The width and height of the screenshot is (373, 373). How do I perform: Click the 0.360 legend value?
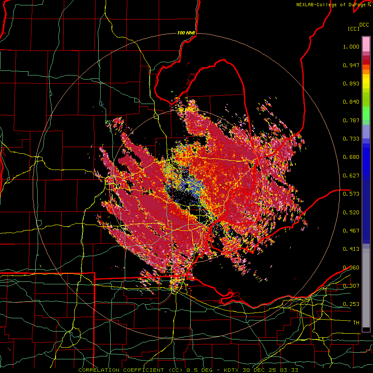[351, 268]
